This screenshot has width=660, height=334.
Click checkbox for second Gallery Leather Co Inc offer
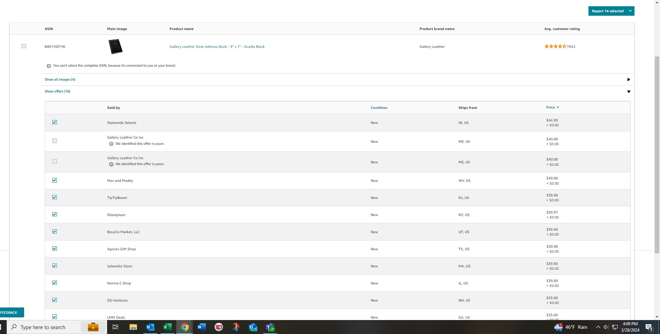(54, 162)
